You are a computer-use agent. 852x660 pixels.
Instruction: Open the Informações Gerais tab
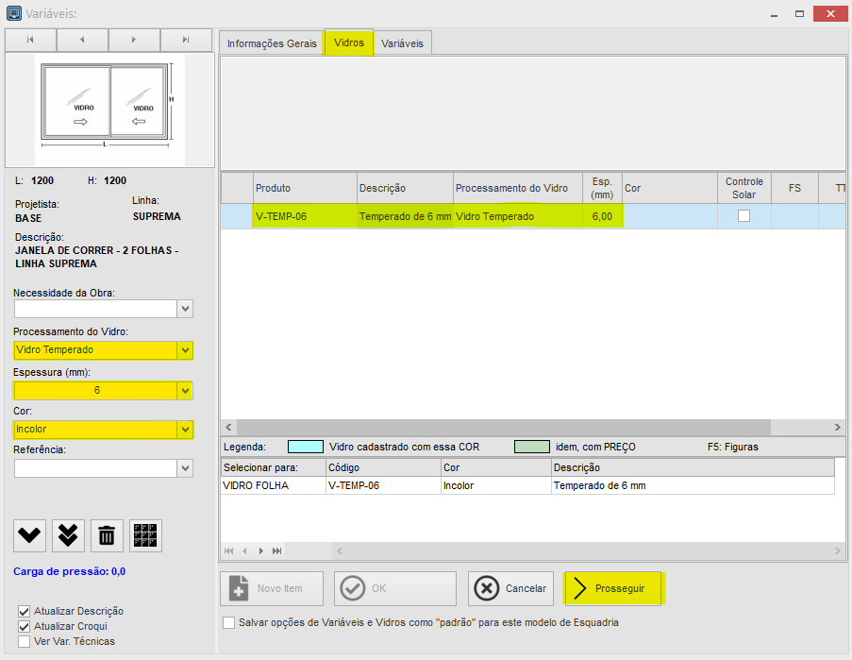point(272,42)
